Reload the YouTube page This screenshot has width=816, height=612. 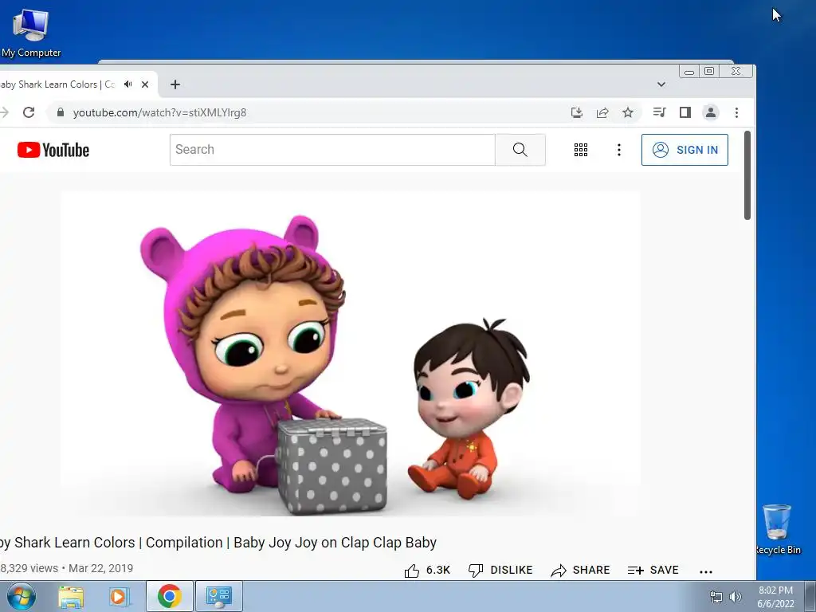pyautogui.click(x=29, y=112)
